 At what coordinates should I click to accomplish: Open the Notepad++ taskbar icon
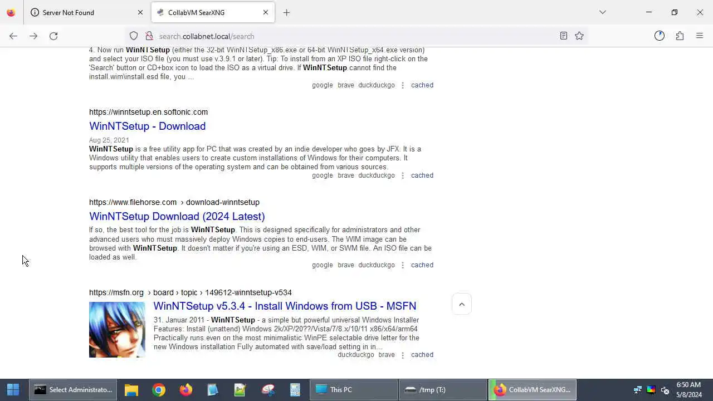(x=240, y=390)
